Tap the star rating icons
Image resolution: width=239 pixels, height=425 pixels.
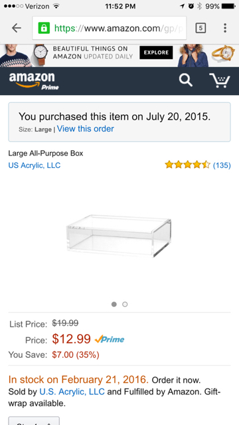point(187,165)
